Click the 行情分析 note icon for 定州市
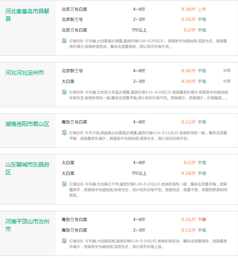 click(x=64, y=92)
